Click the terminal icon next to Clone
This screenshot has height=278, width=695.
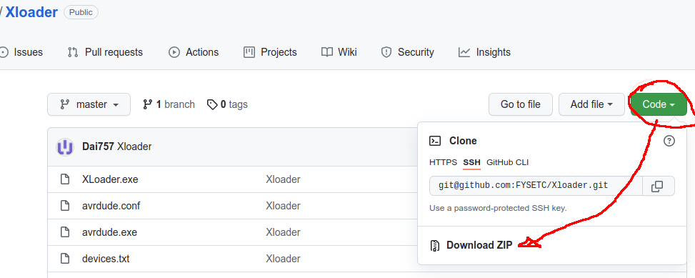(435, 141)
